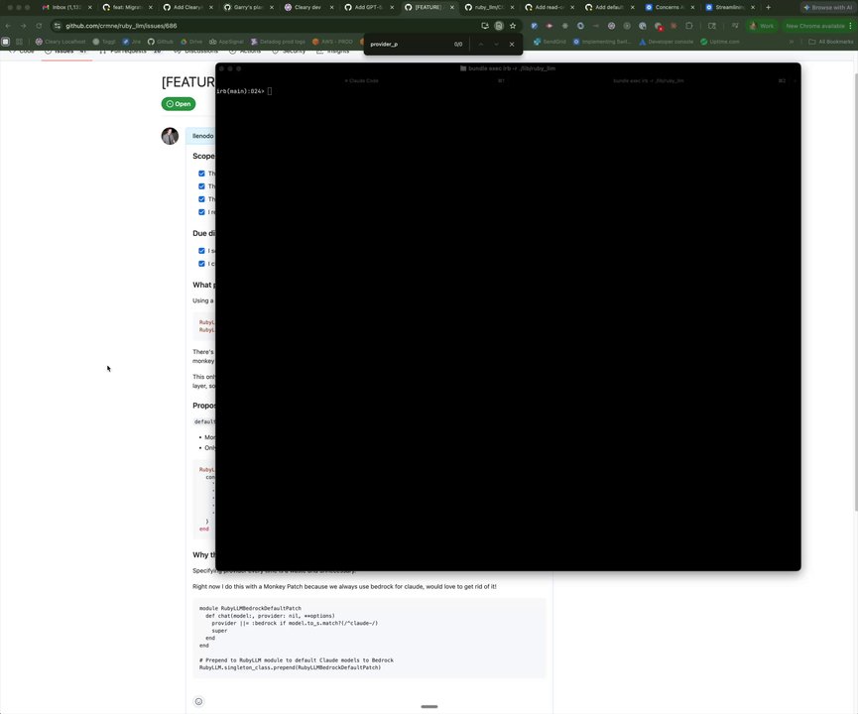Screen dimensions: 858x714
Task: Open the Developer console bookmark
Action: pyautogui.click(x=666, y=42)
